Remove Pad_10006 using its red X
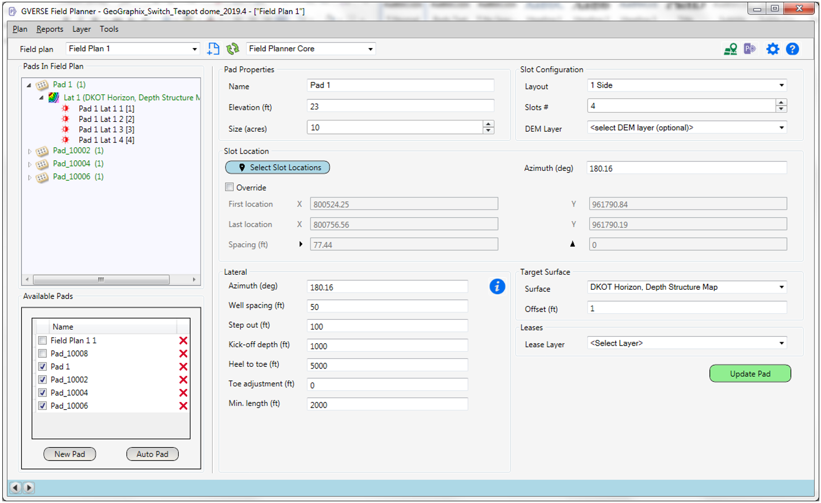The height and width of the screenshot is (503, 821). pos(183,406)
